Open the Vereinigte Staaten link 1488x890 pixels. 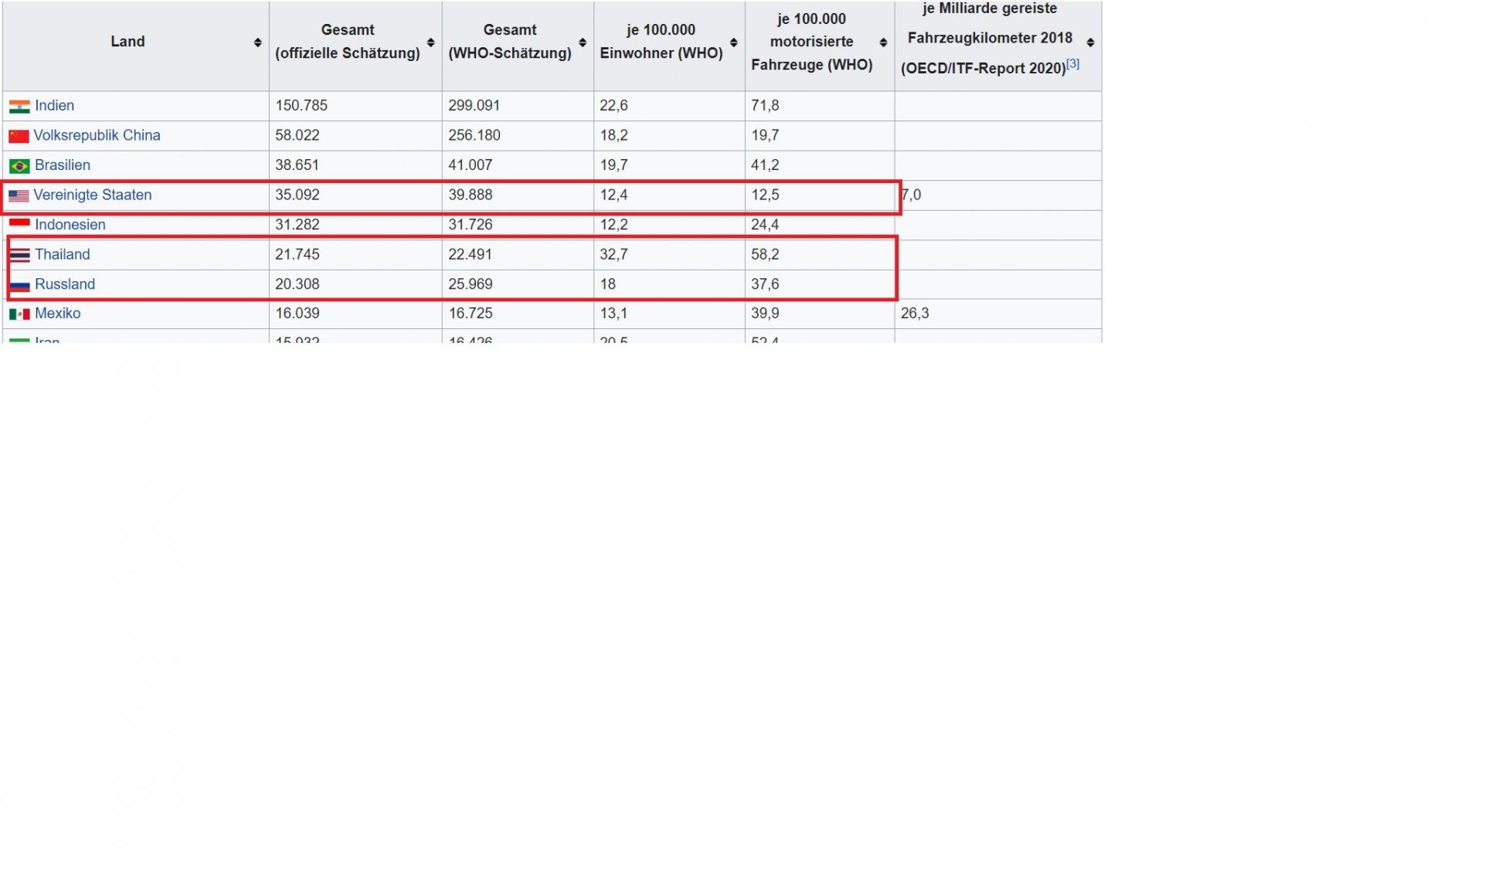(92, 195)
